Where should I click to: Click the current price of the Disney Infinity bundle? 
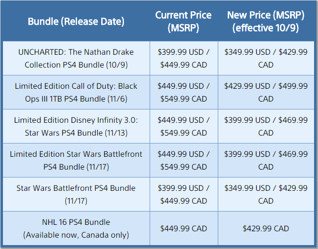tap(184, 126)
